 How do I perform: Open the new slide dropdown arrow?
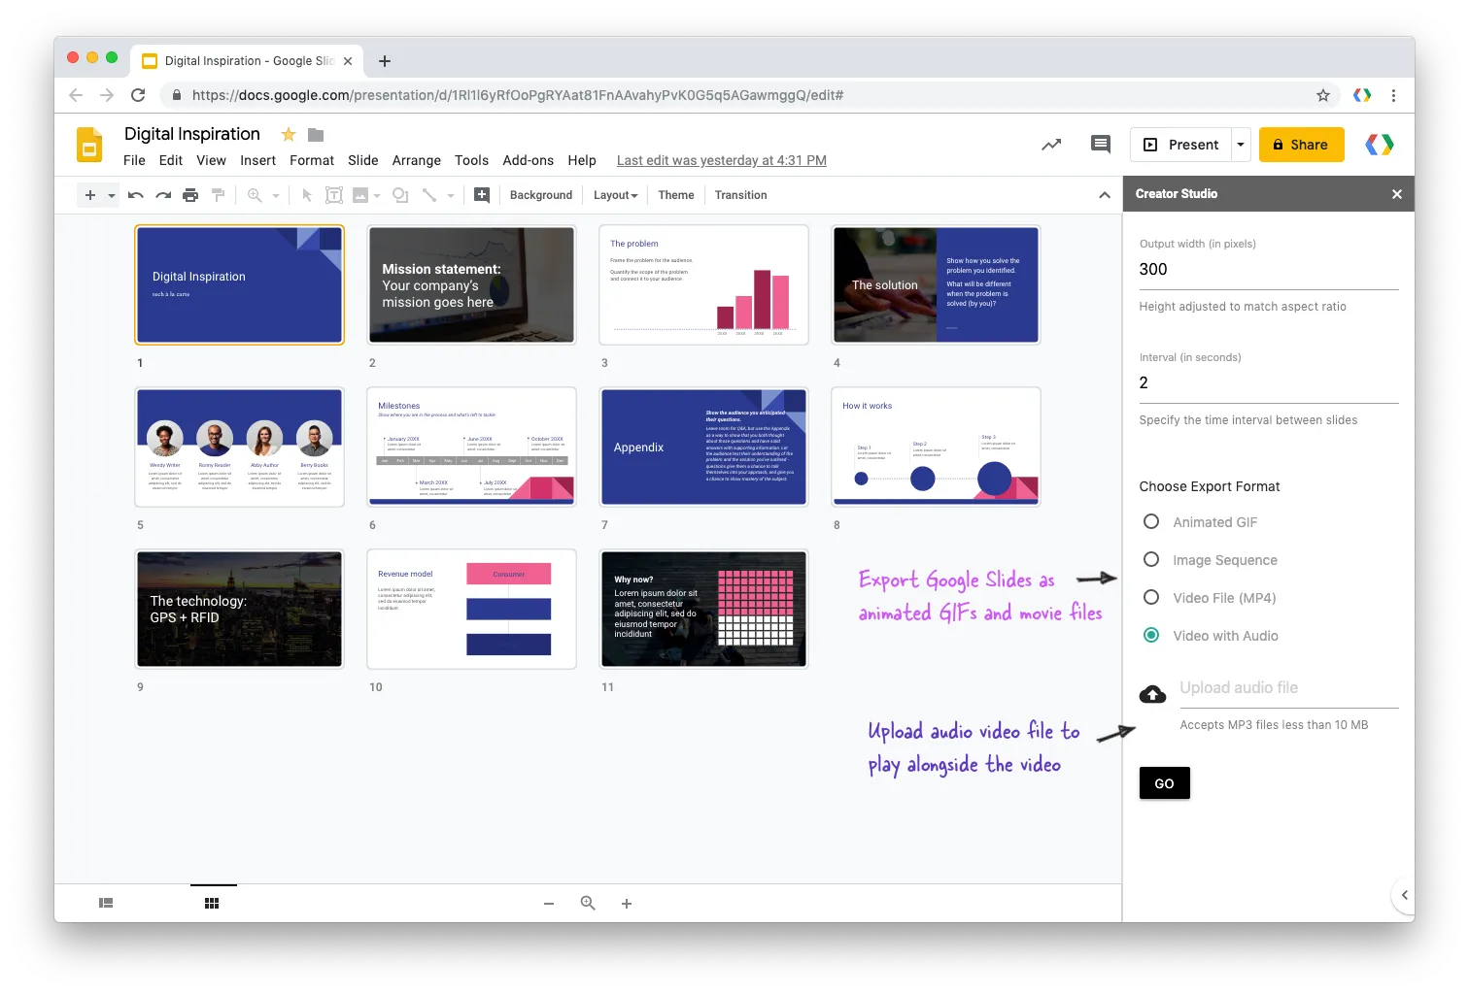tap(109, 194)
